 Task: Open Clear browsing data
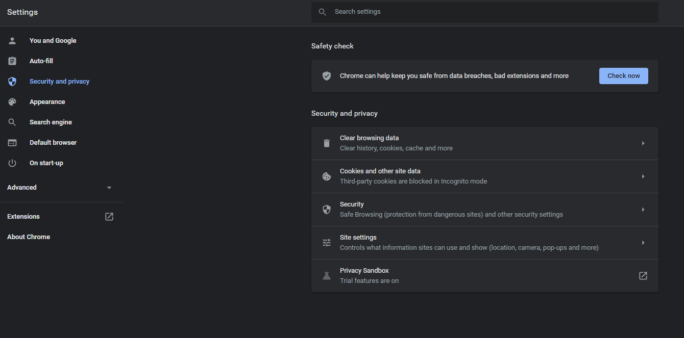485,143
